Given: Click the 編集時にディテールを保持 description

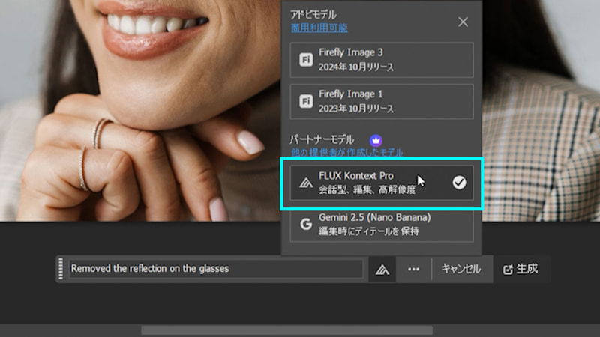Looking at the screenshot, I should coord(369,231).
